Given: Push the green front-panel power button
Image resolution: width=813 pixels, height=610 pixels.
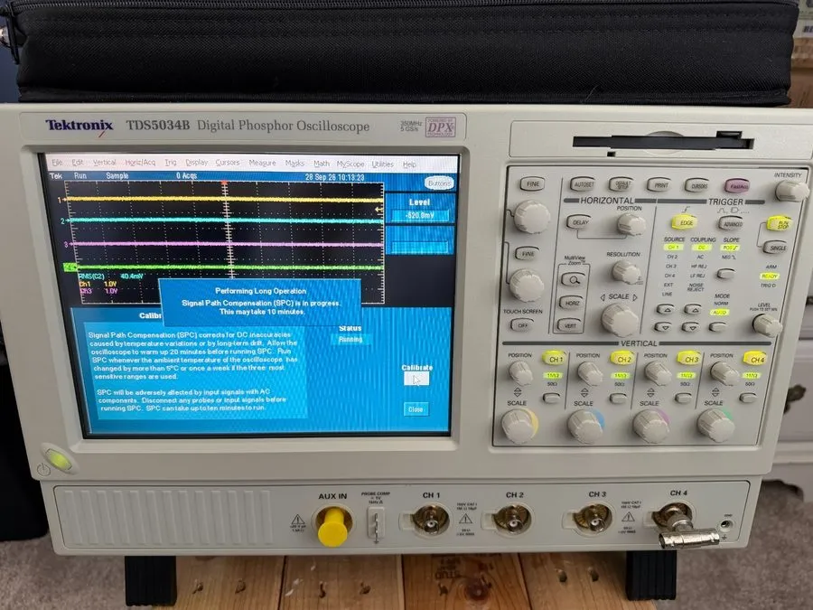Looking at the screenshot, I should [58, 460].
